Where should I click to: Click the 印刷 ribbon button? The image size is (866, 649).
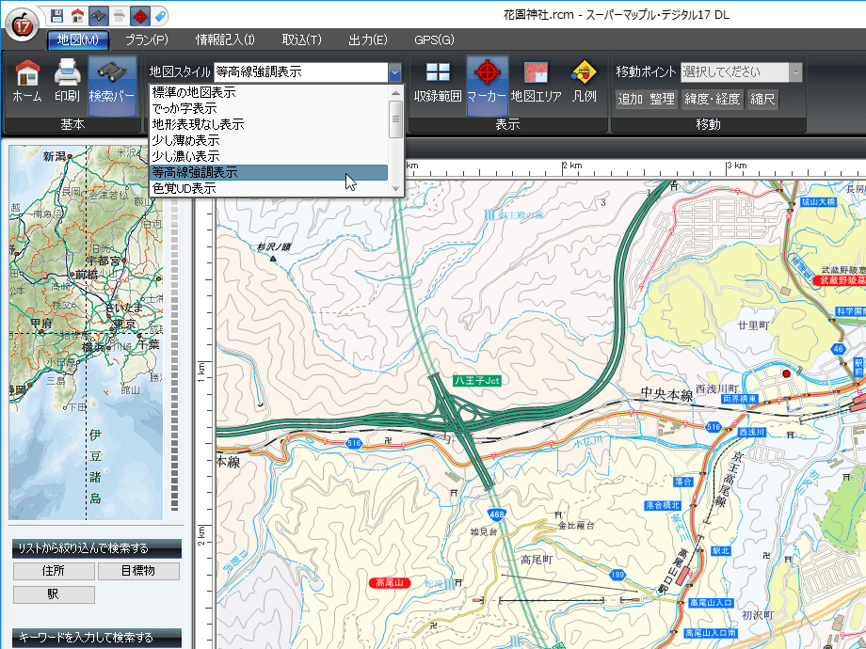click(x=67, y=81)
